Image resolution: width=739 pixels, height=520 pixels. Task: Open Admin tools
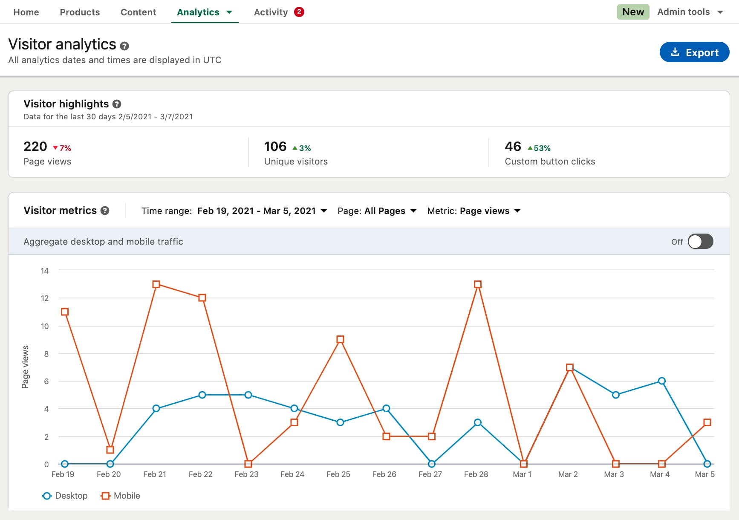[683, 12]
